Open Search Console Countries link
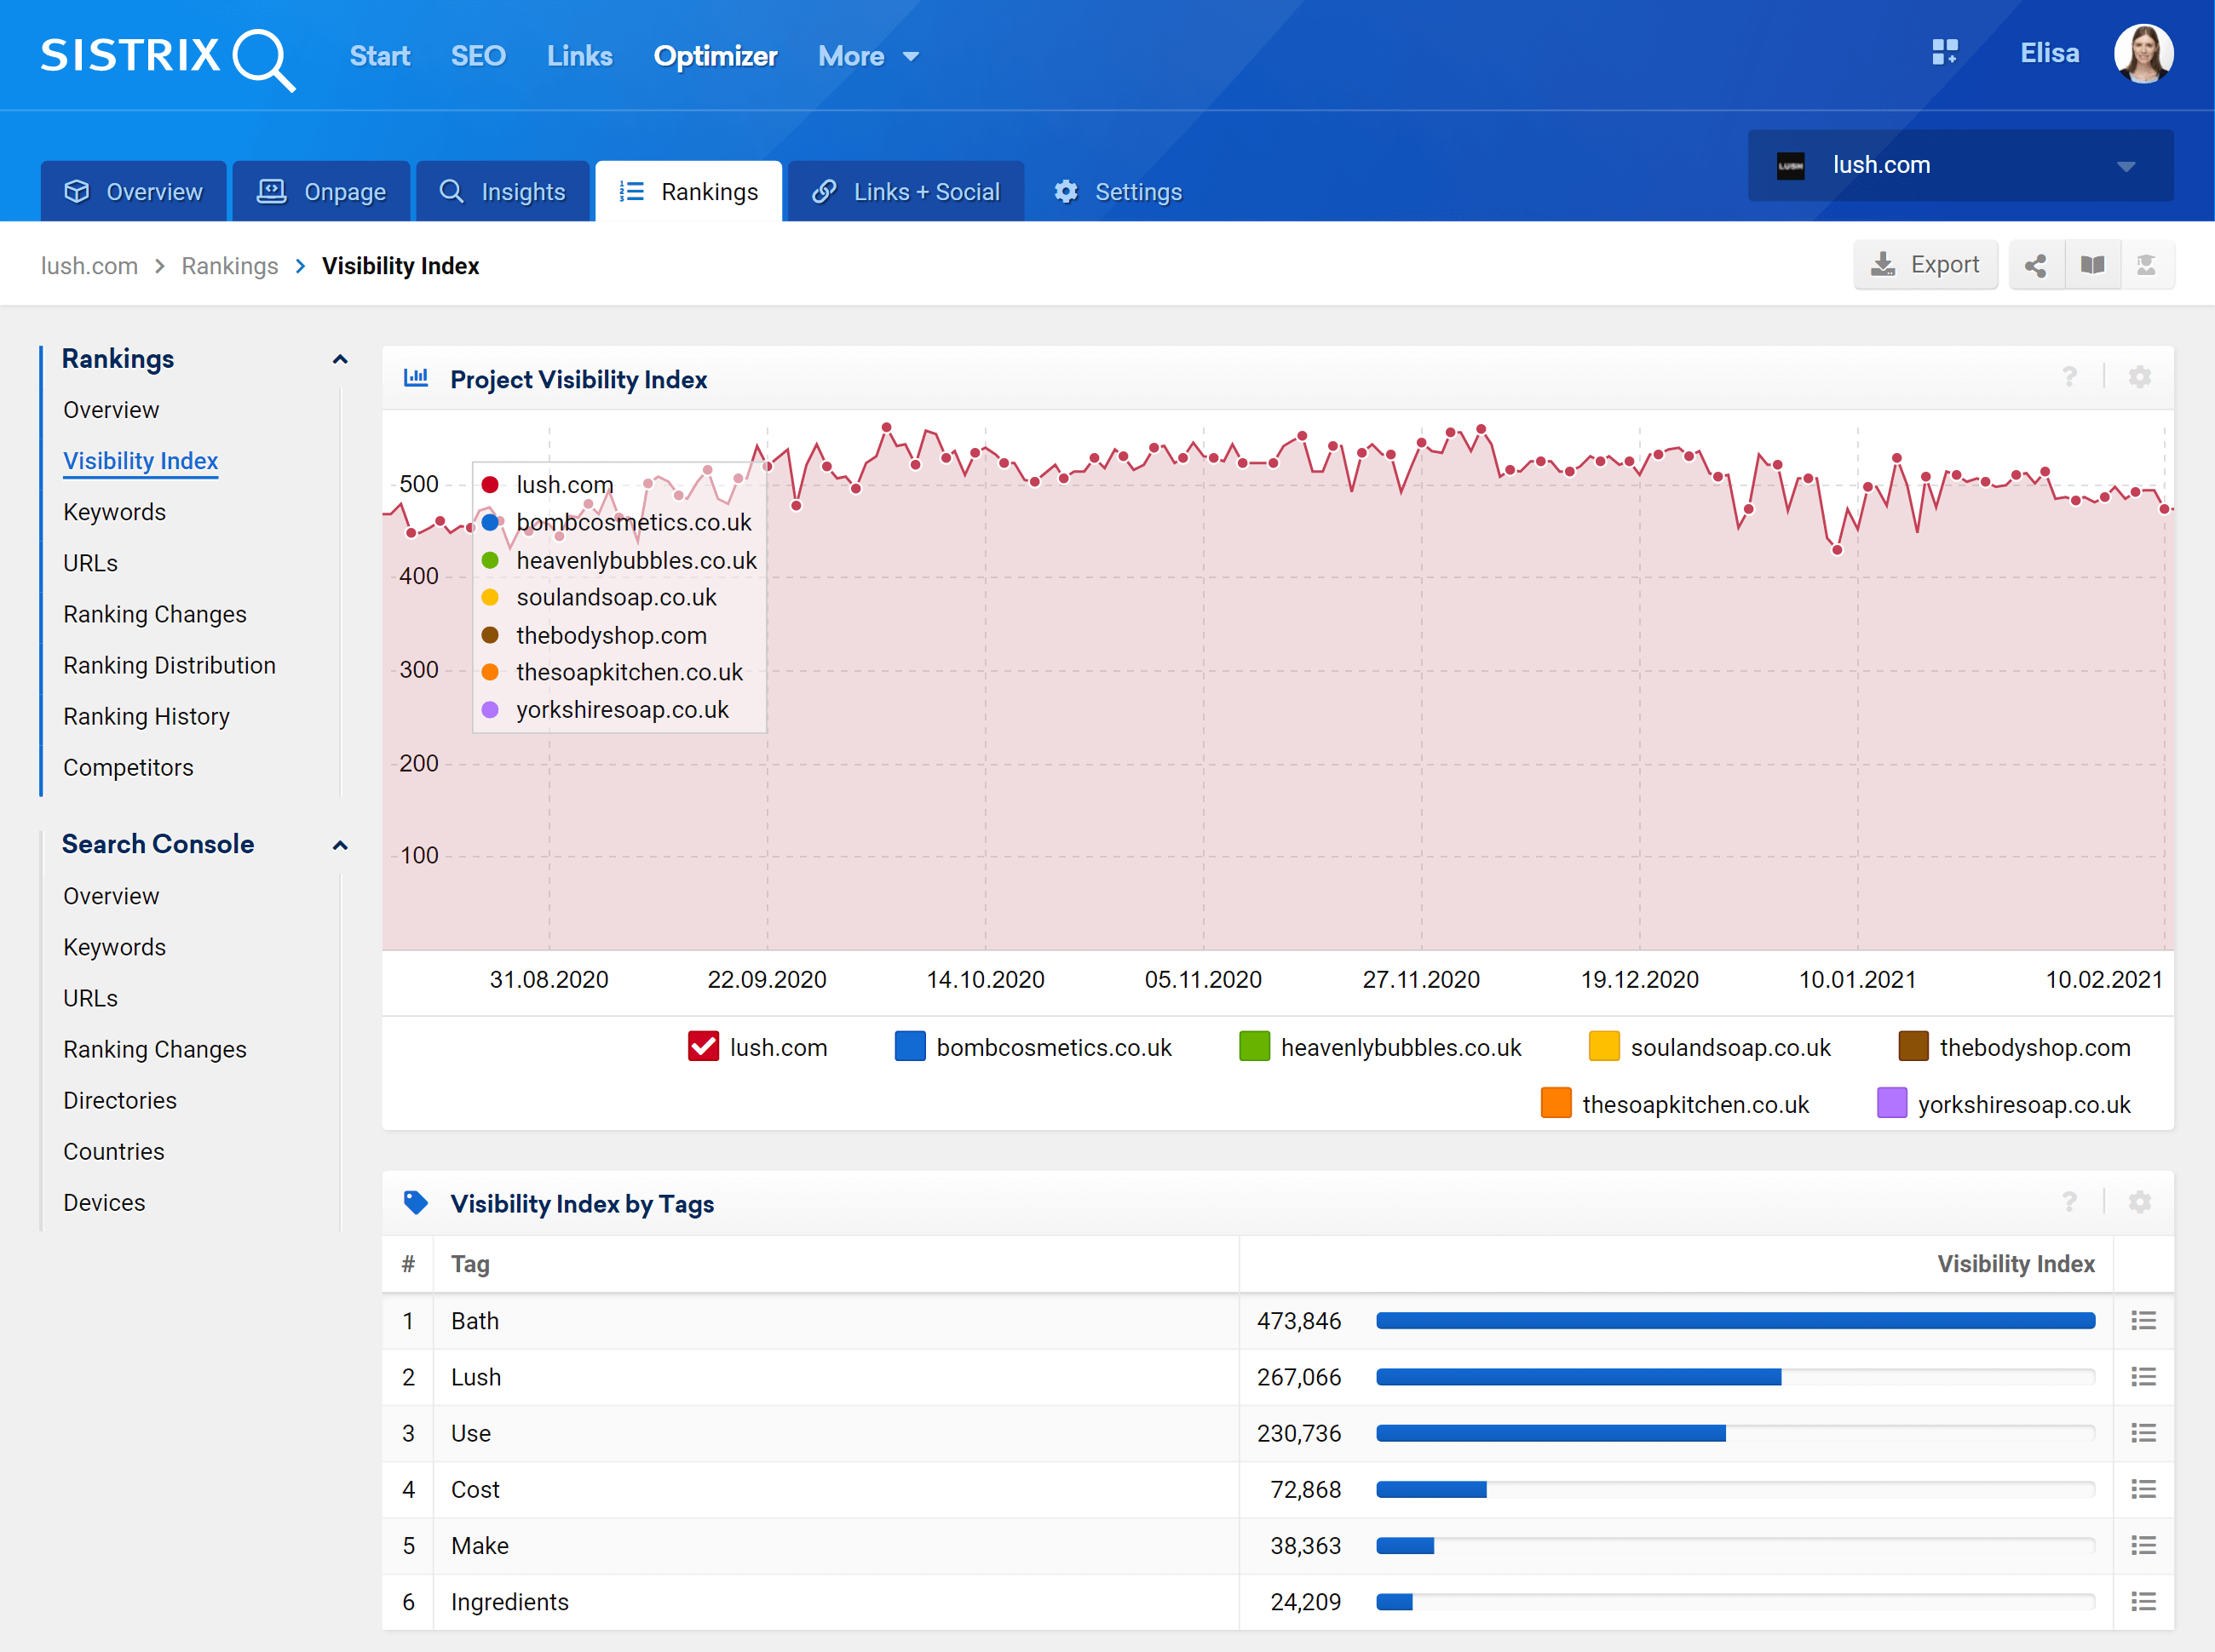The width and height of the screenshot is (2215, 1652). click(113, 1151)
